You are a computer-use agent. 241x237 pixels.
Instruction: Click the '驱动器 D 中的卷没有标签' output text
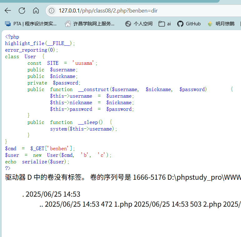pyautogui.click(x=43, y=177)
